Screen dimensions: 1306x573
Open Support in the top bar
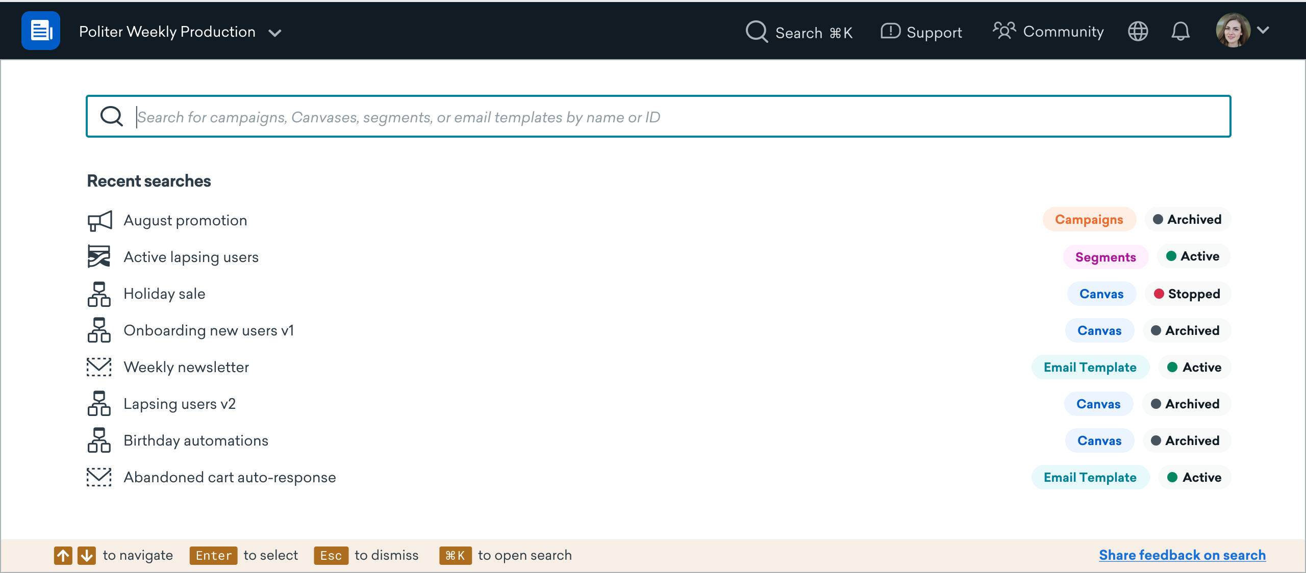coord(921,32)
